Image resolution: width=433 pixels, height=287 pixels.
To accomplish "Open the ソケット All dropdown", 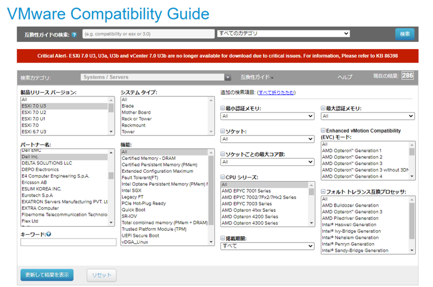I will pyautogui.click(x=267, y=139).
